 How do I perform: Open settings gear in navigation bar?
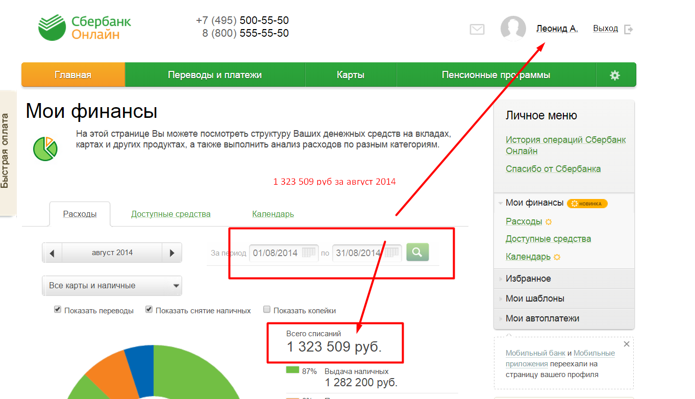point(615,75)
